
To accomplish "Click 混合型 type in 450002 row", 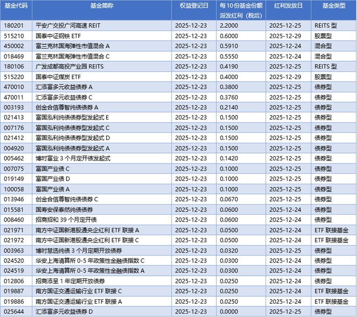I will (x=323, y=46).
